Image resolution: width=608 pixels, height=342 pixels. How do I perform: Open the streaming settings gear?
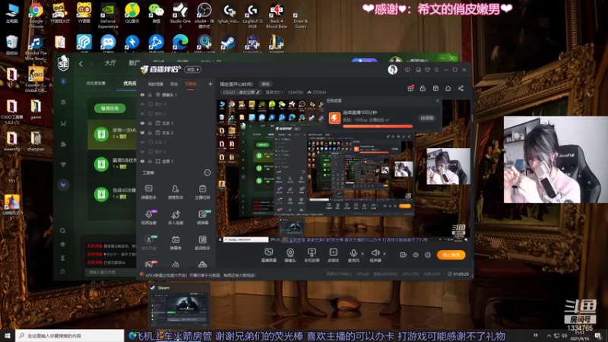click(x=428, y=255)
